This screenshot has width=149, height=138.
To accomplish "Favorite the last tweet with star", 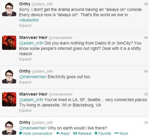I will pyautogui.click(x=103, y=134).
